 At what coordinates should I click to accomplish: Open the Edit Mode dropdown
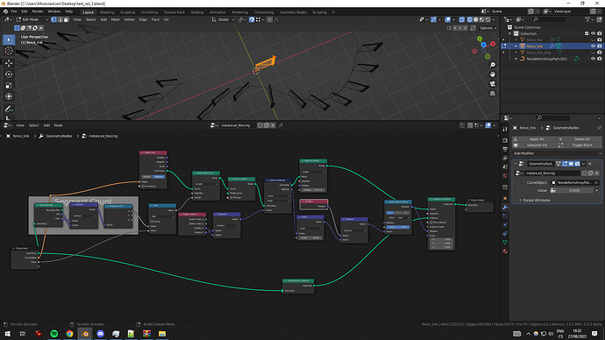[x=32, y=19]
